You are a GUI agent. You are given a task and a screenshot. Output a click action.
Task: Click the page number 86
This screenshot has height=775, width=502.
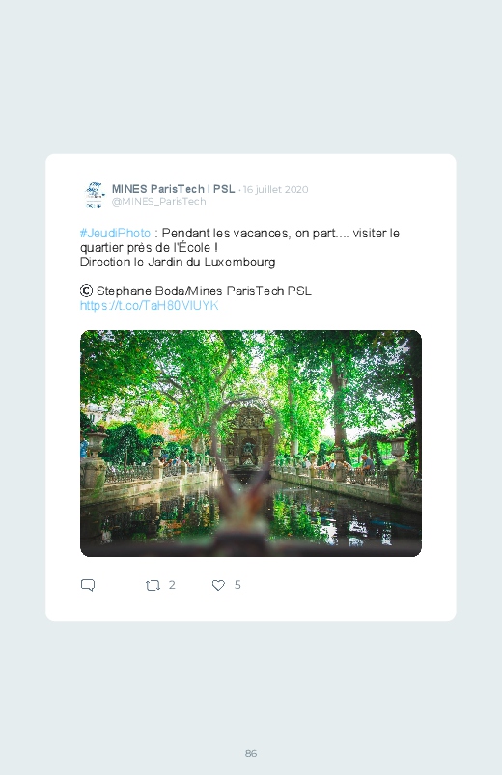tap(251, 753)
